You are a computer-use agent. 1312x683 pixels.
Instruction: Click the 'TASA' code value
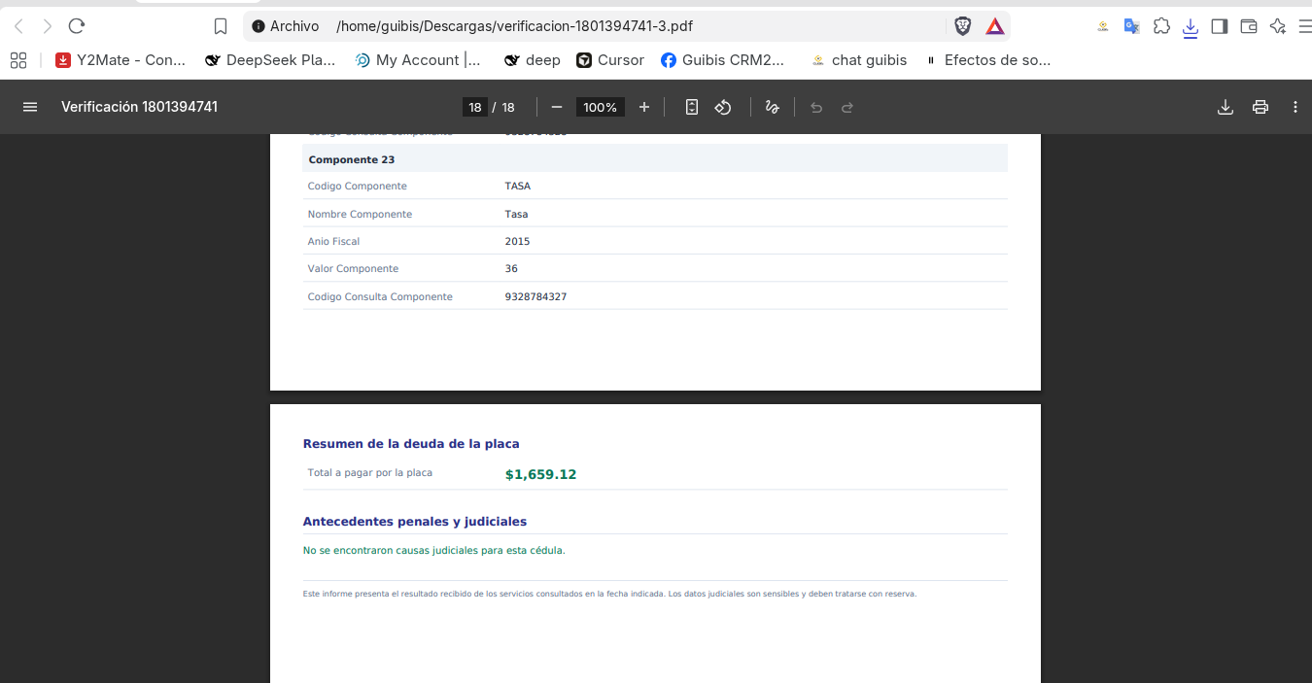point(518,186)
